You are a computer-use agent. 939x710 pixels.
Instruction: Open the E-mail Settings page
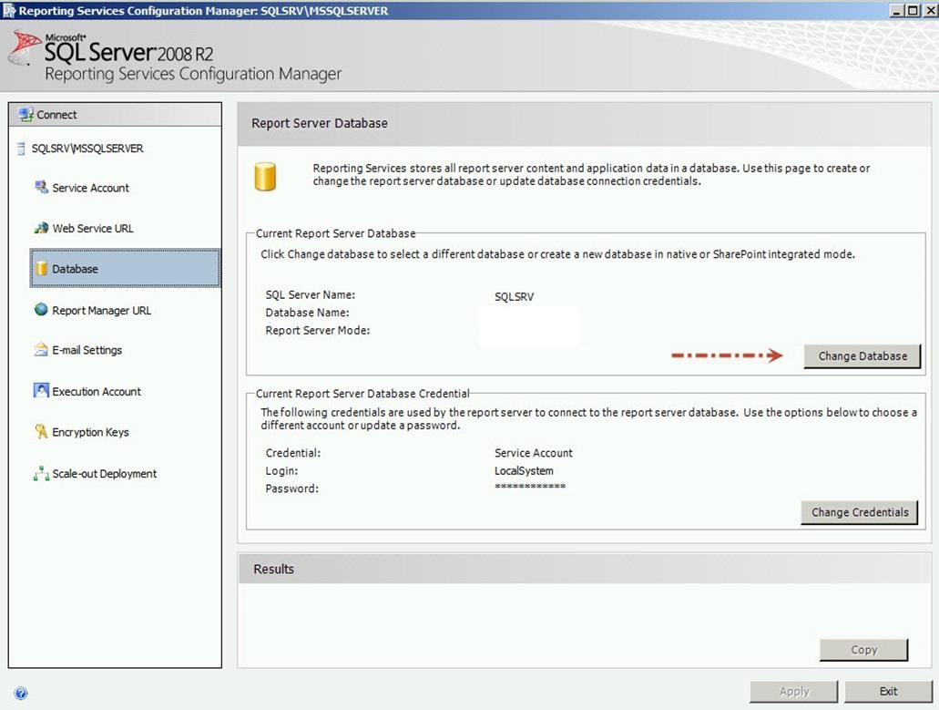[87, 350]
